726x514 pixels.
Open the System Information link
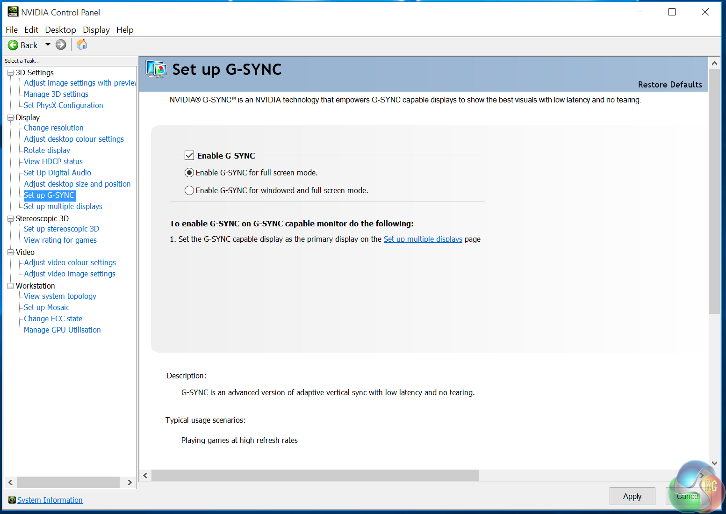(x=50, y=500)
